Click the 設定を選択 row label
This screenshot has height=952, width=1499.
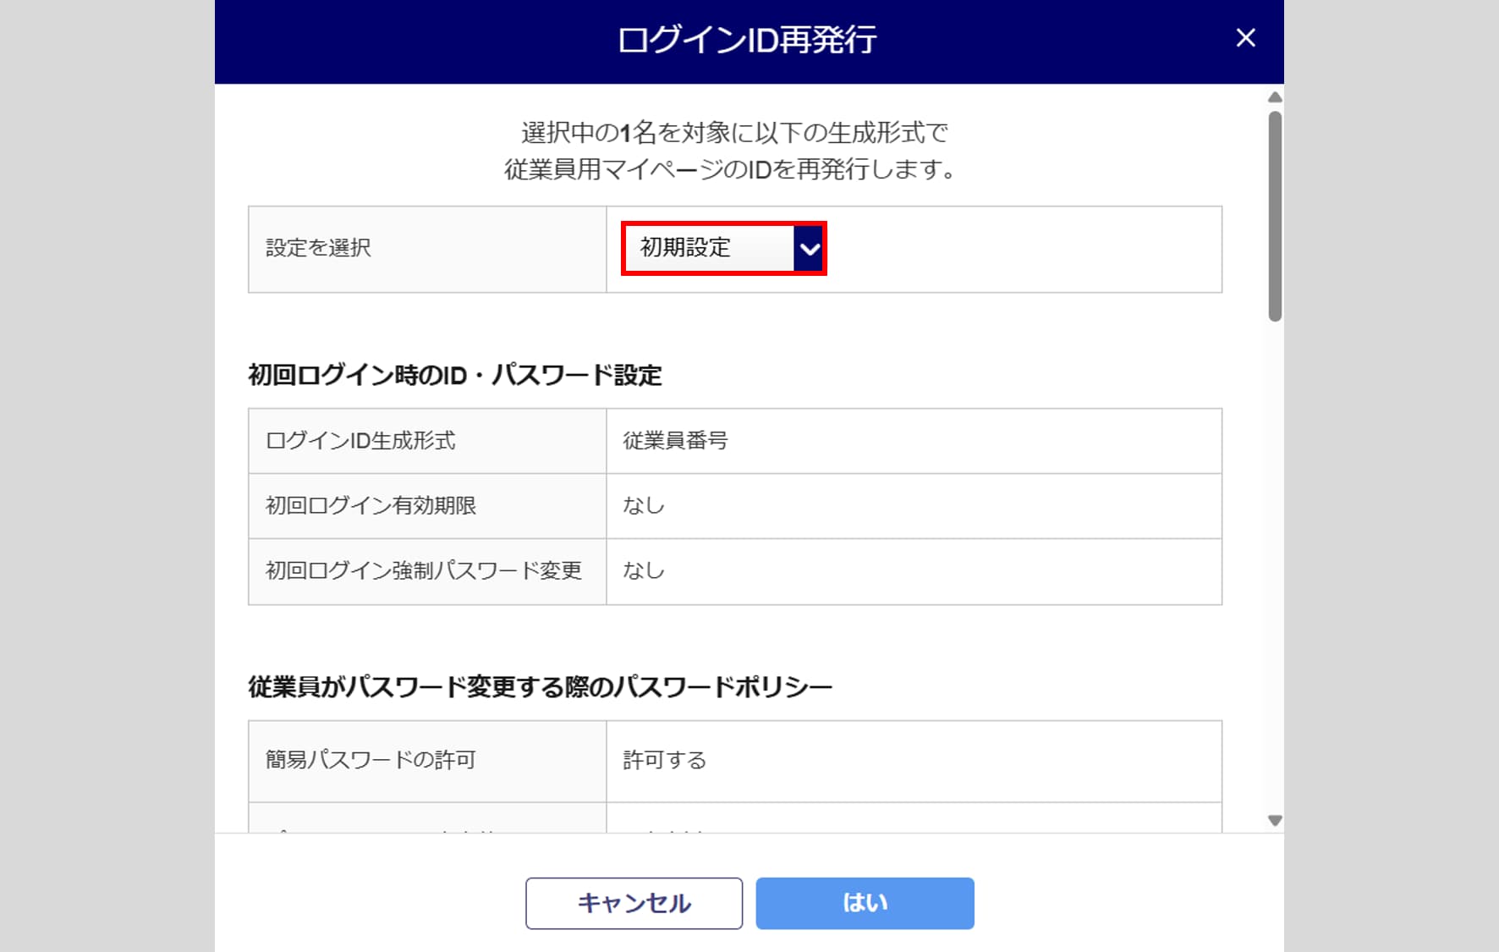click(319, 248)
